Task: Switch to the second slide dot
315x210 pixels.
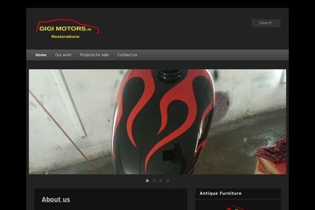Action: pyautogui.click(x=154, y=181)
